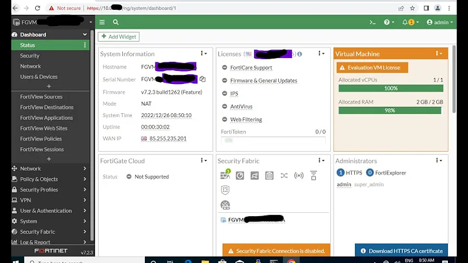Click the FGVM device entry in Security Fabric
This screenshot has height=263, width=468.
(x=253, y=220)
